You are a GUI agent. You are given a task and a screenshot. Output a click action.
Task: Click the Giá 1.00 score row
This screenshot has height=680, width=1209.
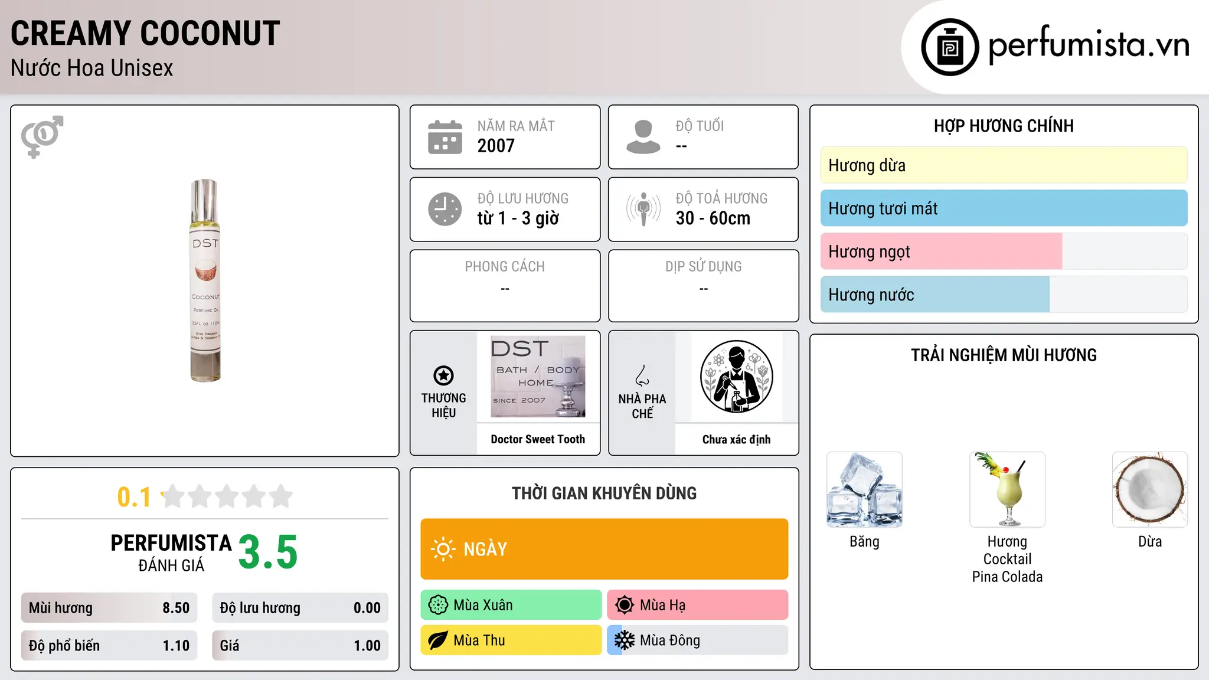pos(300,646)
